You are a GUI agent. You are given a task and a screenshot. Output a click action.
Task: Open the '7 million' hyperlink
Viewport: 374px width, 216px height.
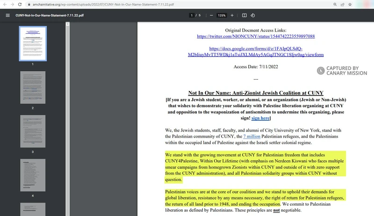252,137
